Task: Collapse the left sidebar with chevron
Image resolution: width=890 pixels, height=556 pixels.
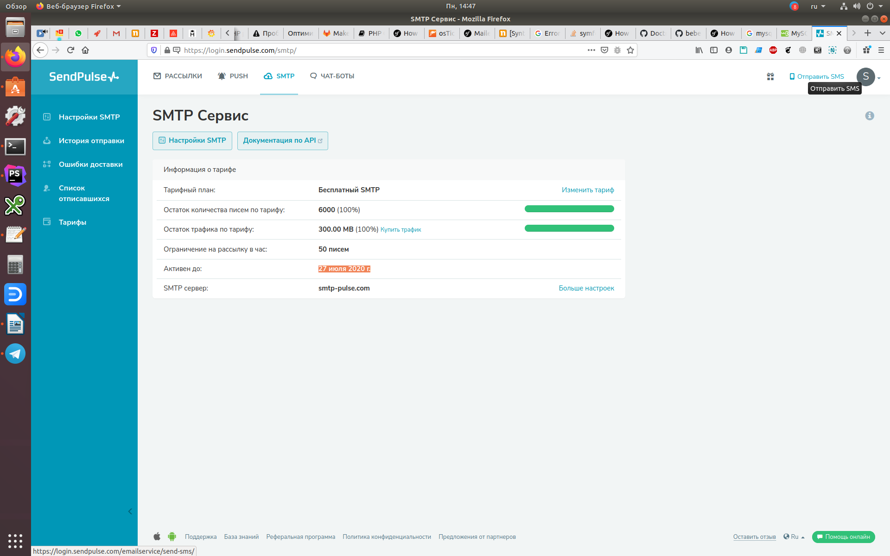Action: [x=130, y=512]
